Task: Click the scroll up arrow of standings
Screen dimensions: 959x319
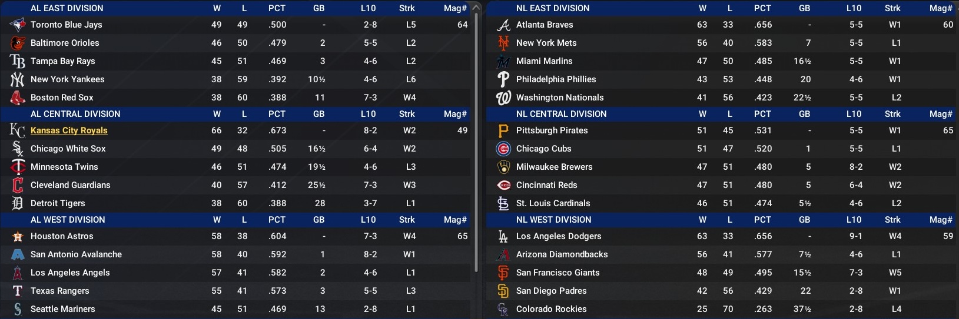Action: 476,8
